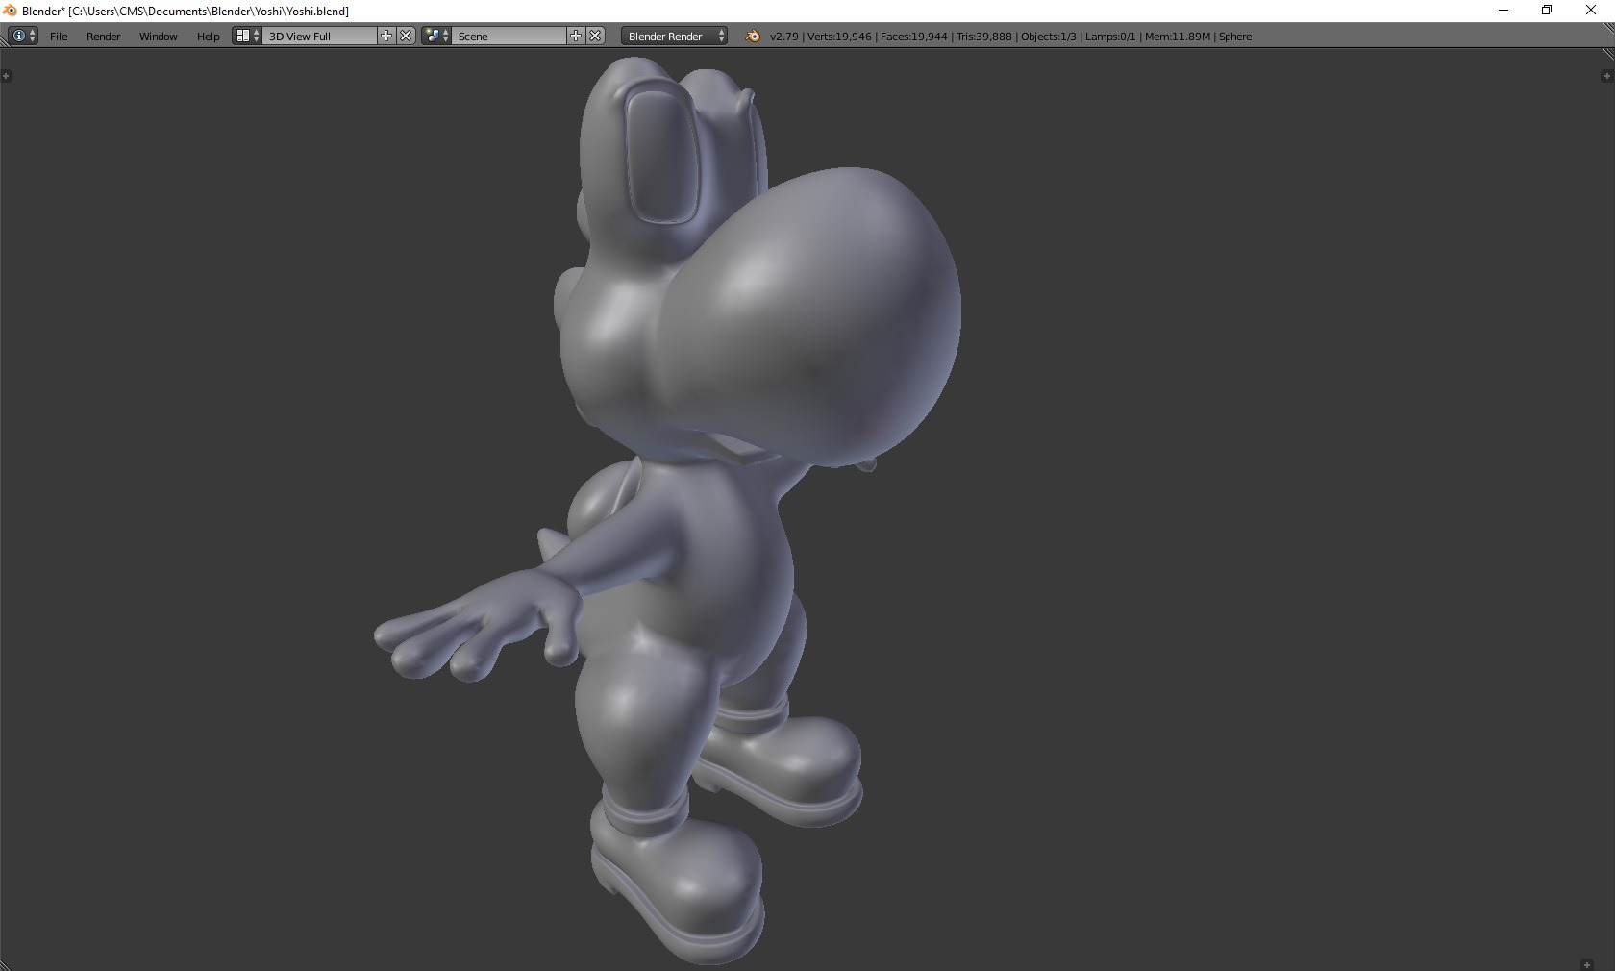Click the 'Tris:39,888' statistic

(983, 37)
